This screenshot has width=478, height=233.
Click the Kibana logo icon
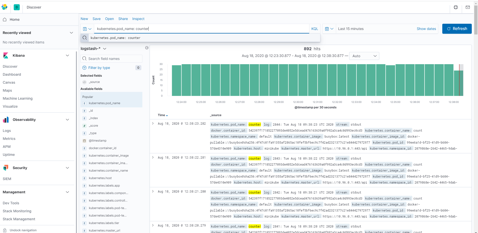pos(6,55)
